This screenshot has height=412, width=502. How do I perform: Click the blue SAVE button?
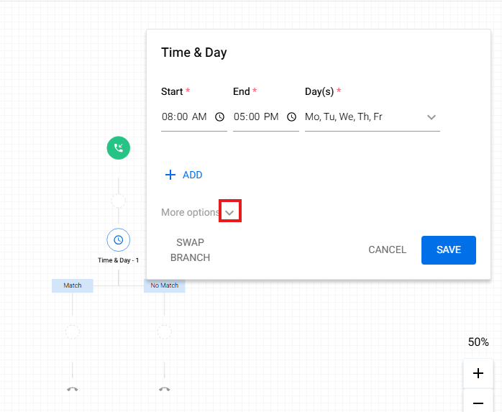pos(449,250)
